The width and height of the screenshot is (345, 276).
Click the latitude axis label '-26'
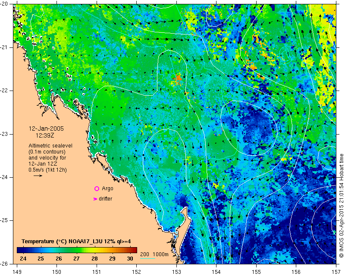pos(4,263)
